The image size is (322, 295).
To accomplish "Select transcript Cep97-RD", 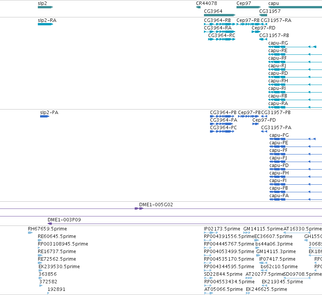I will [x=256, y=32].
